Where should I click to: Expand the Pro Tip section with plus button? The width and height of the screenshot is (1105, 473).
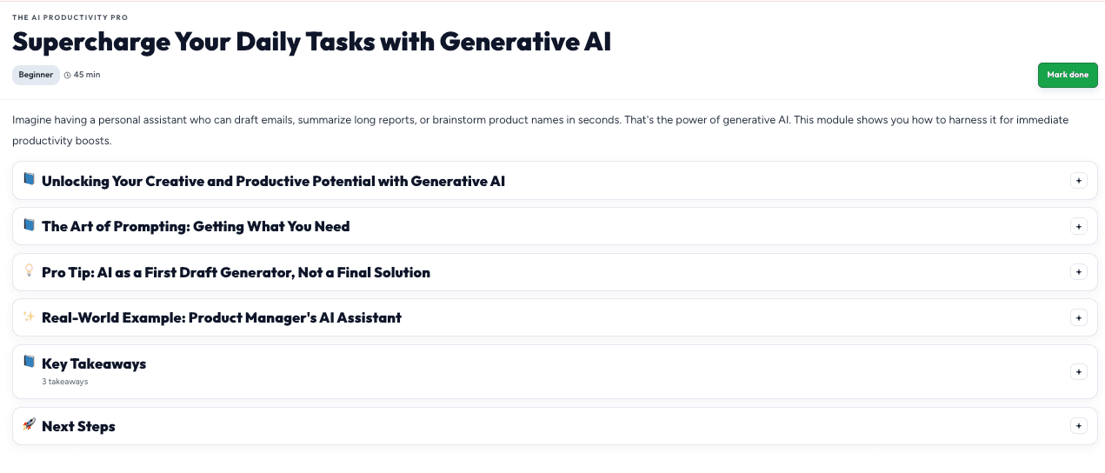[1078, 272]
